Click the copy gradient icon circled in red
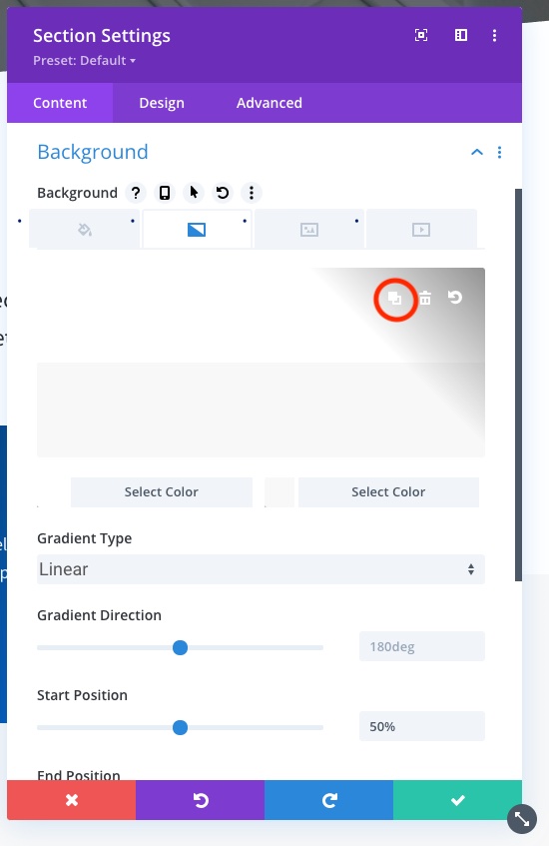 point(394,298)
